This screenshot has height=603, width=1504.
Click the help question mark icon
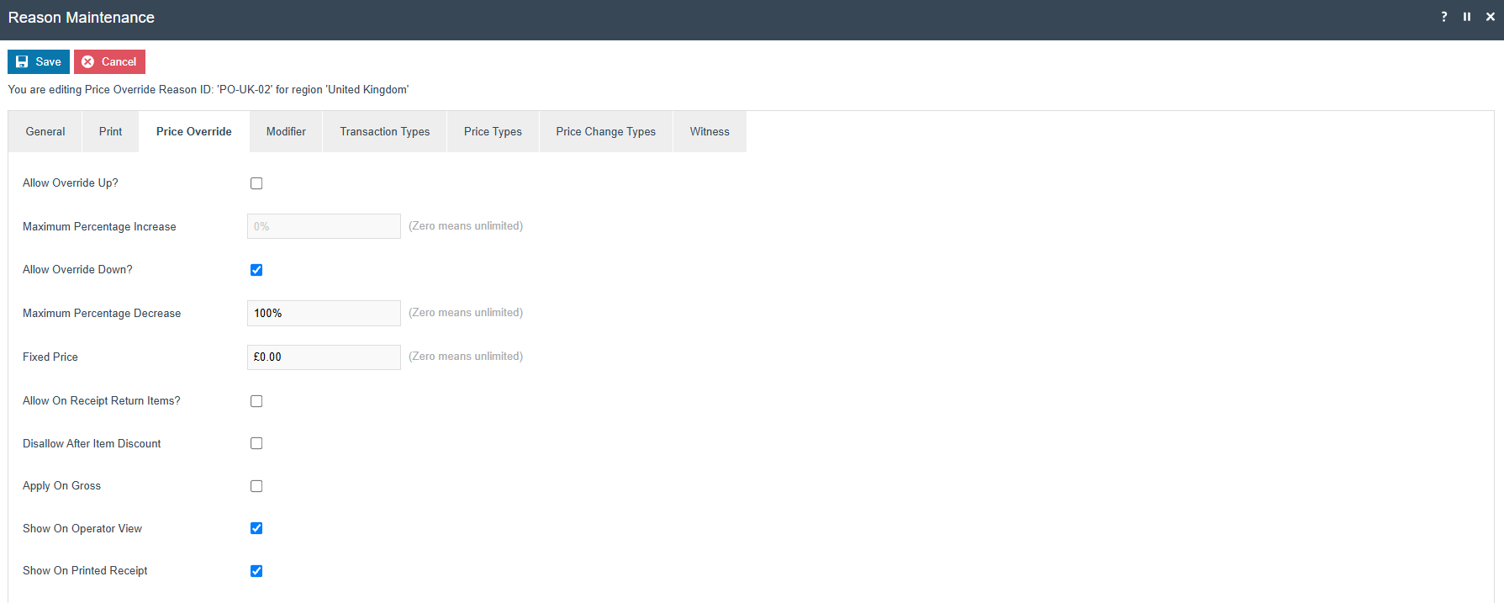pyautogui.click(x=1444, y=17)
